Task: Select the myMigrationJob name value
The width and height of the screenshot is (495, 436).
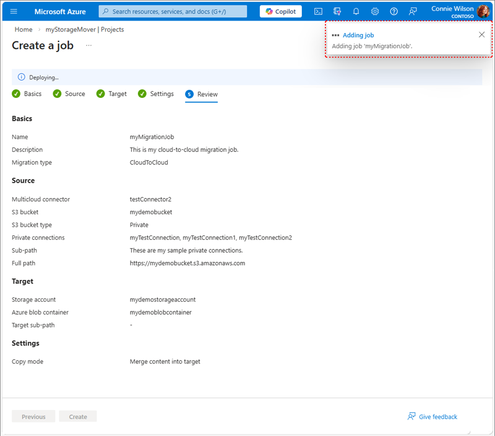Action: pos(152,137)
